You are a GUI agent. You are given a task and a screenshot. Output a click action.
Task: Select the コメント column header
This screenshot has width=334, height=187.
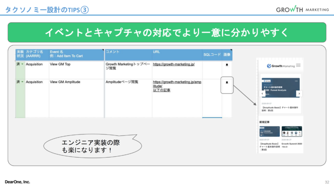pos(128,55)
